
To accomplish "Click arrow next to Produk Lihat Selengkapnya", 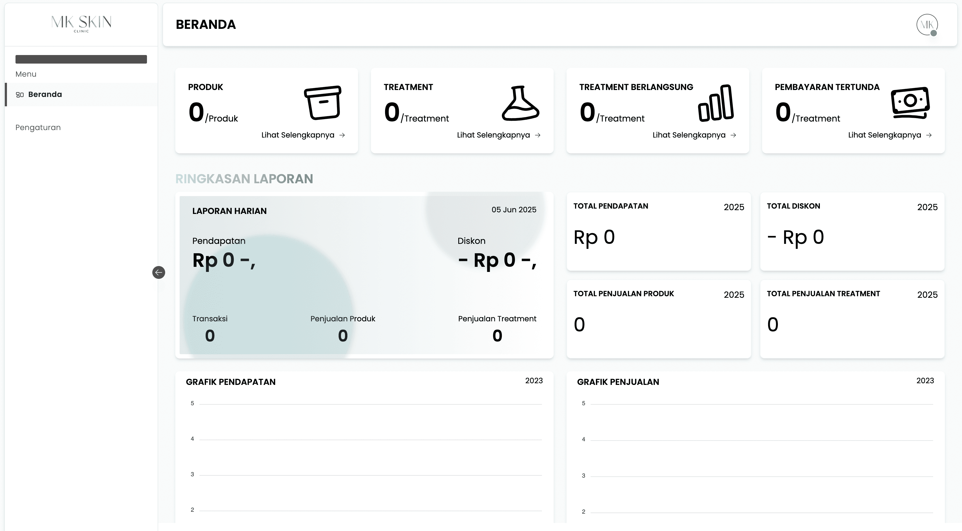I will pyautogui.click(x=342, y=135).
